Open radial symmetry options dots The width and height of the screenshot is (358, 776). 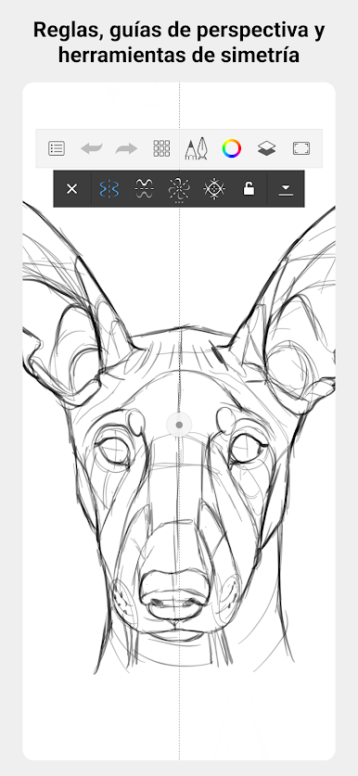[x=179, y=202]
